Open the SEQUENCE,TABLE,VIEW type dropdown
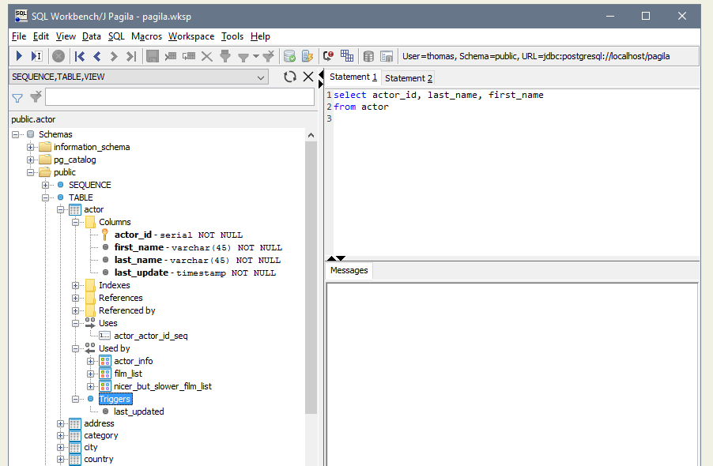 tap(261, 77)
